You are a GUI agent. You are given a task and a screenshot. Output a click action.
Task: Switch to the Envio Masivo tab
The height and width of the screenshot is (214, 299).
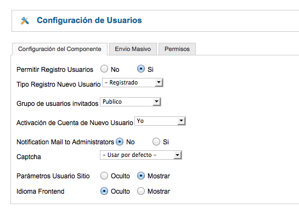point(133,49)
